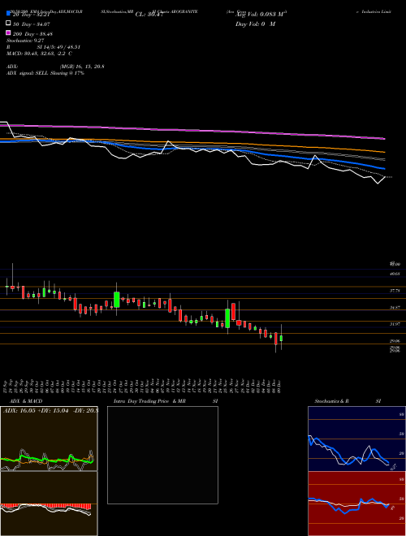Click the 'Day Vol: 0 M' label

(x=255, y=24)
